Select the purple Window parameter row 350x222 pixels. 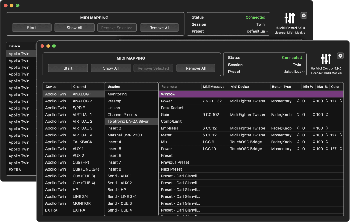tap(251, 94)
